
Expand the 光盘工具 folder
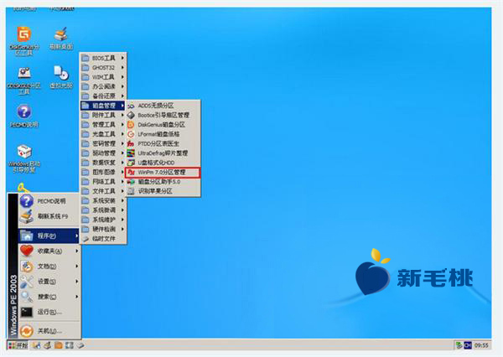point(103,134)
